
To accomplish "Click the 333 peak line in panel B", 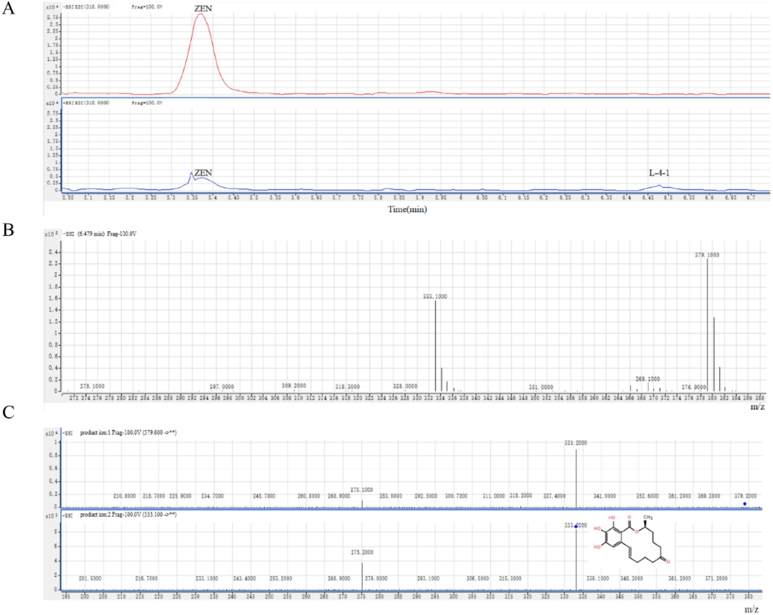I will [436, 346].
